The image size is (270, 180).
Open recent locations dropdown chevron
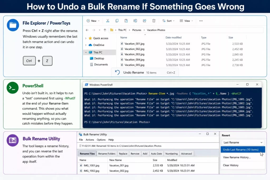(x=99, y=30)
